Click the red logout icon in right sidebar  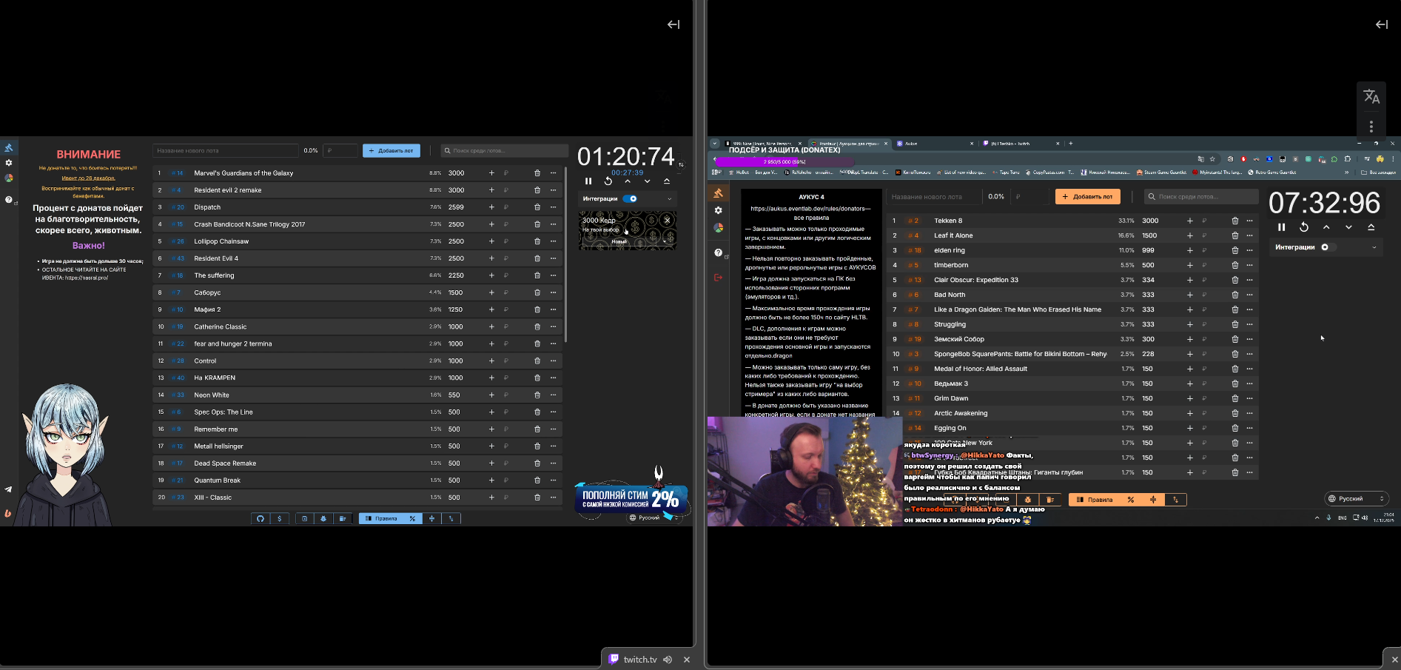[718, 278]
